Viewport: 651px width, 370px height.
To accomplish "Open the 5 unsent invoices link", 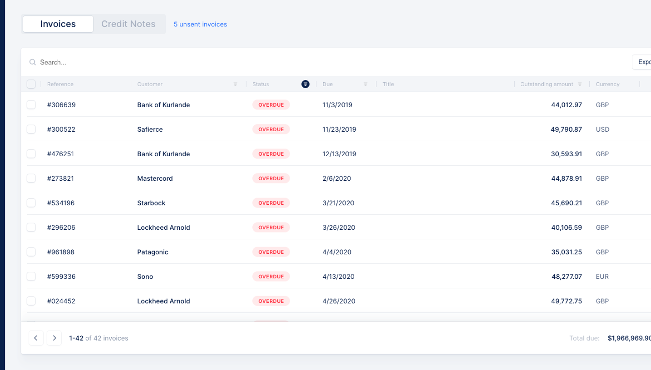I will pyautogui.click(x=200, y=25).
